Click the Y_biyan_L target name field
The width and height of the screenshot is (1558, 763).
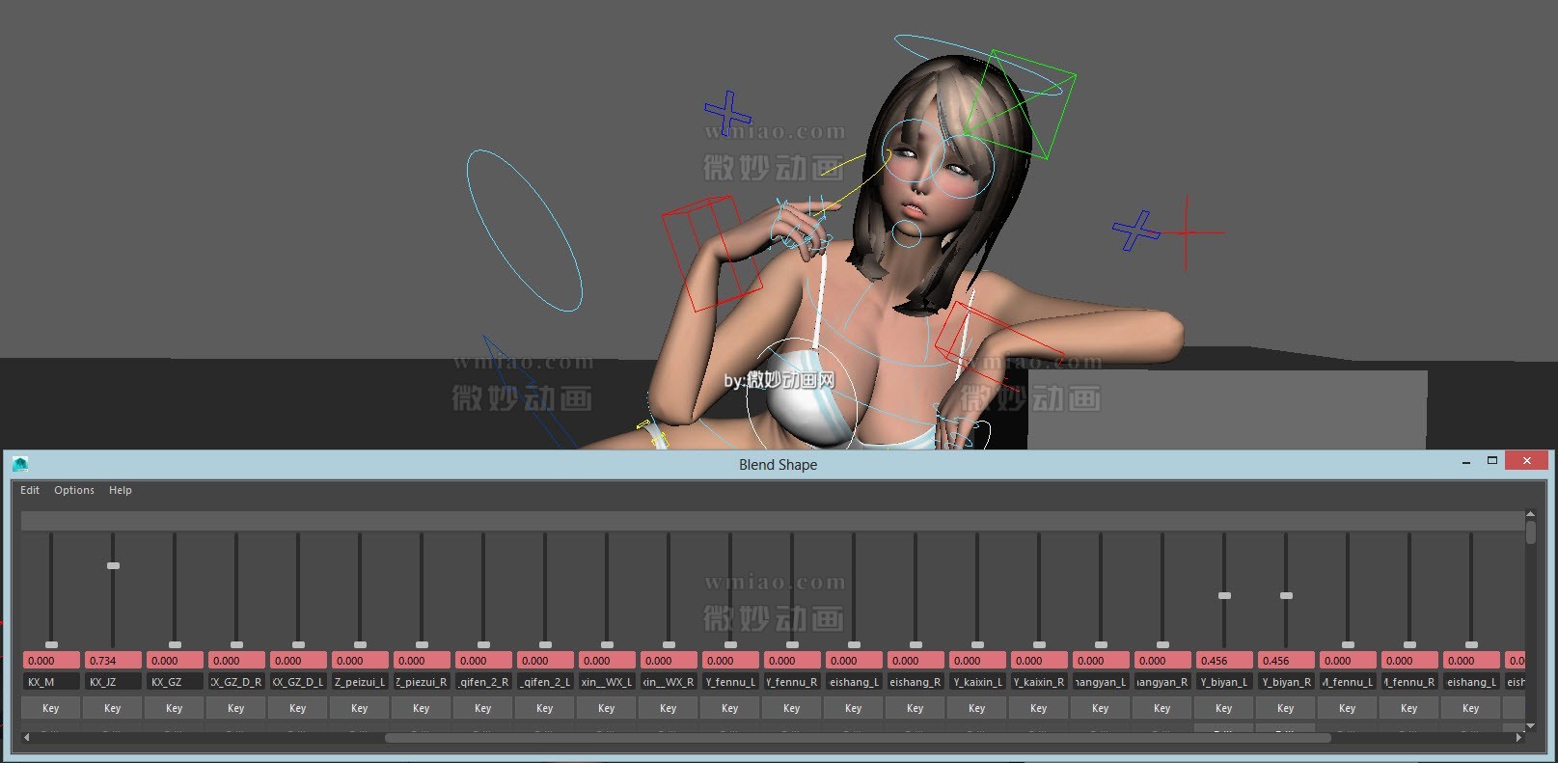click(1224, 682)
